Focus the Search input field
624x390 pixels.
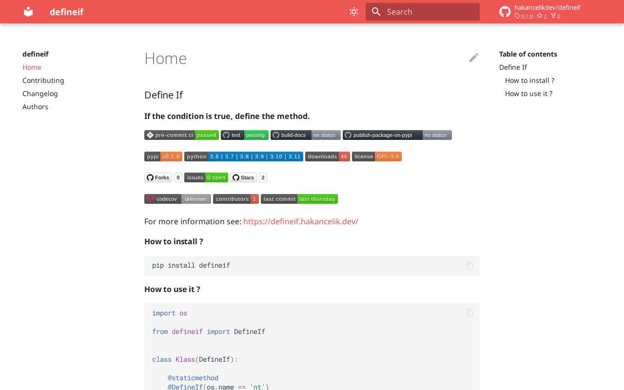pos(429,12)
